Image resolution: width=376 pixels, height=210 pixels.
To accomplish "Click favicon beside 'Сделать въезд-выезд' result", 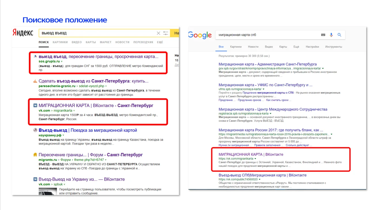I will [x=35, y=81].
